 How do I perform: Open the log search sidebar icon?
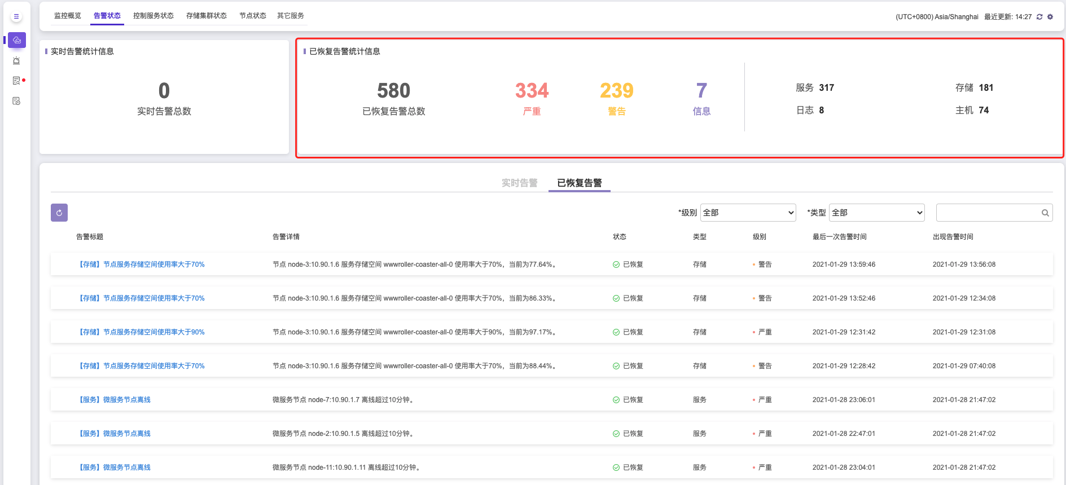pos(16,81)
